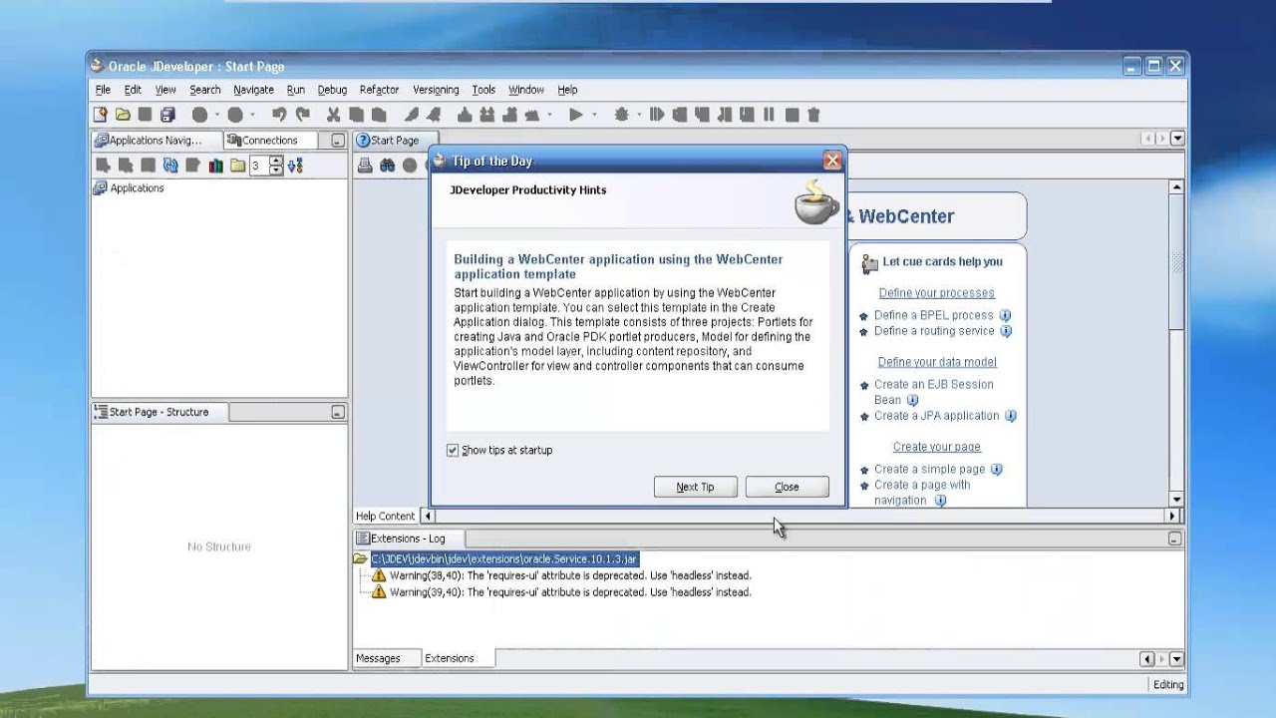Minimize the Applications Navigator panel
Viewport: 1276px width, 718px height.
(x=337, y=141)
